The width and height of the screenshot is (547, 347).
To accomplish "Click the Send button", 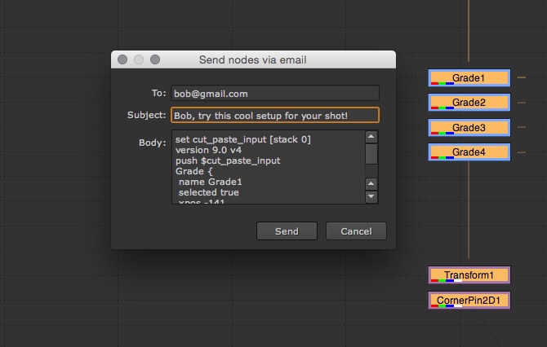I will pyautogui.click(x=287, y=231).
